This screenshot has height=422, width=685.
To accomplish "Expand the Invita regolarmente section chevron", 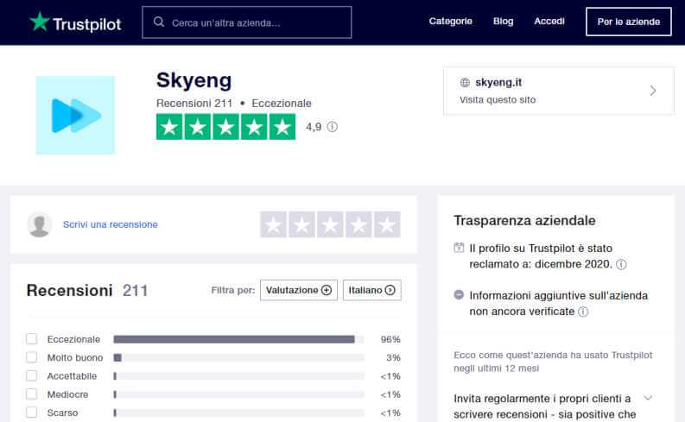I will click(649, 398).
